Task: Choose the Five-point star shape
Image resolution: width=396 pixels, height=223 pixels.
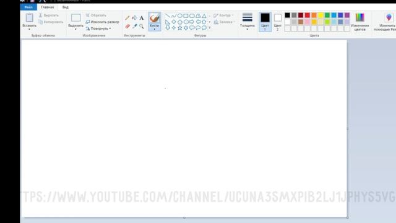Action: coord(180,28)
